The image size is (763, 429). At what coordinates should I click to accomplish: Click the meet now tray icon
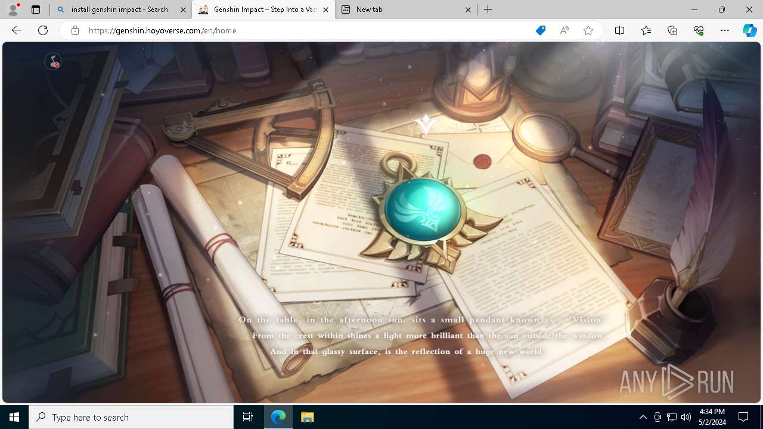pyautogui.click(x=657, y=417)
